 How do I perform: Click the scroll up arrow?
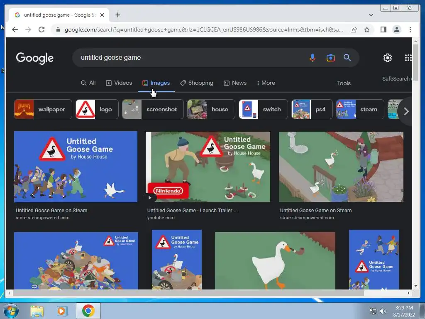415,41
